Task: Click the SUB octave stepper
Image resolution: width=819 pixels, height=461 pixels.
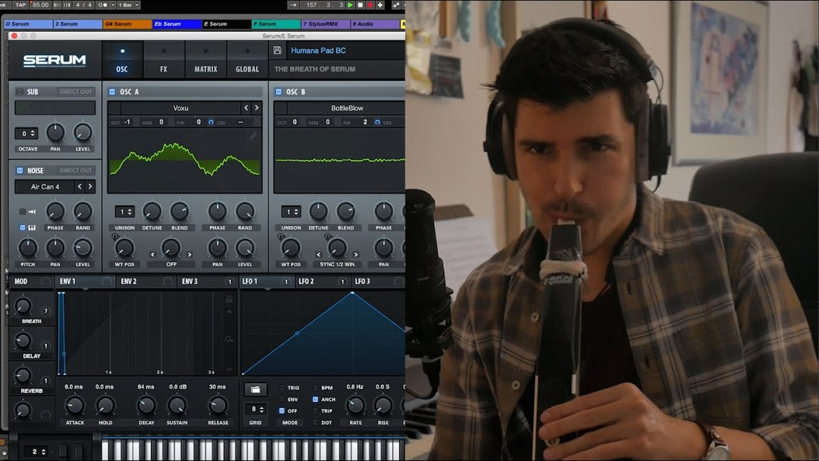Action: tap(26, 134)
